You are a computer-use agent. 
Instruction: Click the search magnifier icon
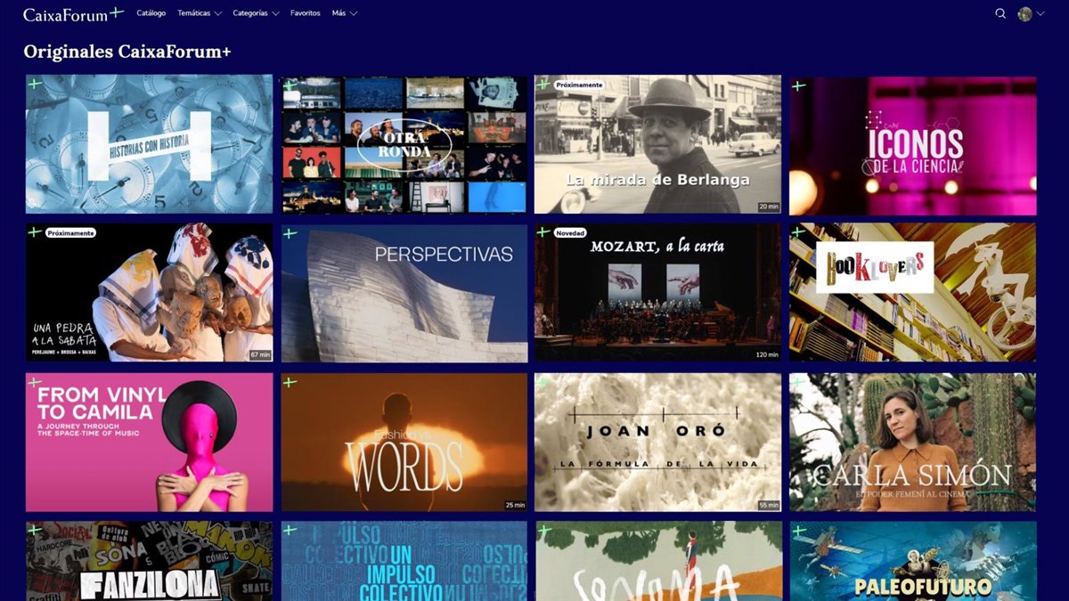coord(1000,13)
